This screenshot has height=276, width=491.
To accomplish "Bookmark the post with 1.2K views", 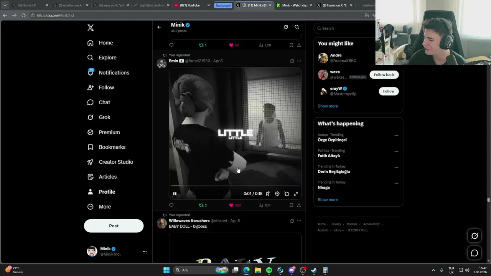I will pos(292,45).
